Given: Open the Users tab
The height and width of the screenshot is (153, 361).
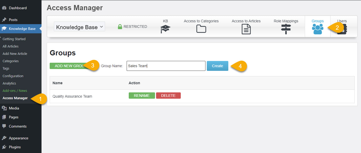Looking at the screenshot, I should pos(342,21).
